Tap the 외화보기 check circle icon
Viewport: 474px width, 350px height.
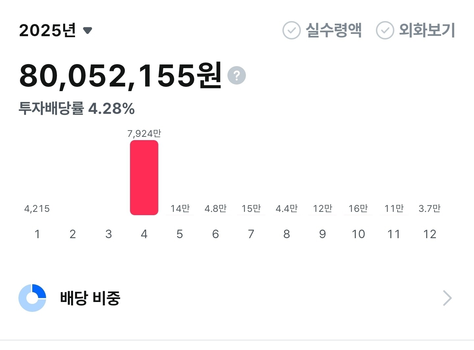[385, 30]
